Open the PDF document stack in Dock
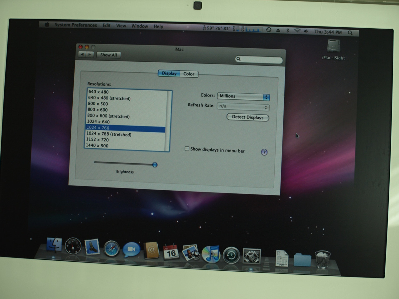 coord(282,259)
